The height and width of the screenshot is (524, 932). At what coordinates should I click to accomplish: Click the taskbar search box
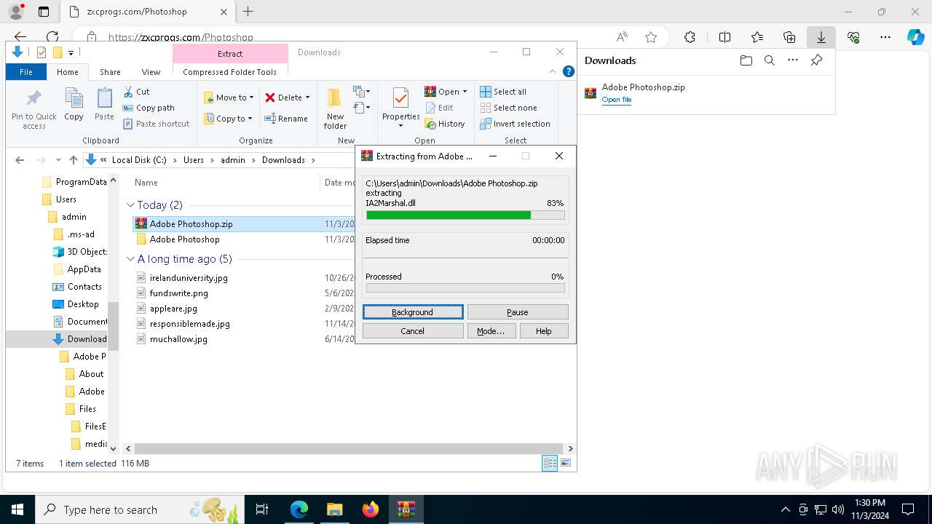point(141,509)
